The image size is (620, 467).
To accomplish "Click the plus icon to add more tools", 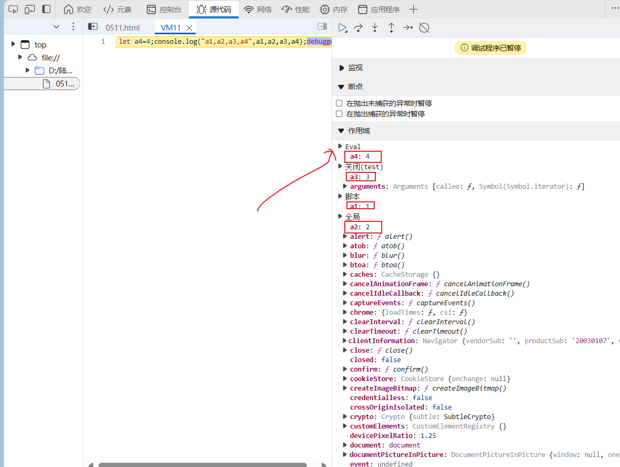I will (413, 9).
